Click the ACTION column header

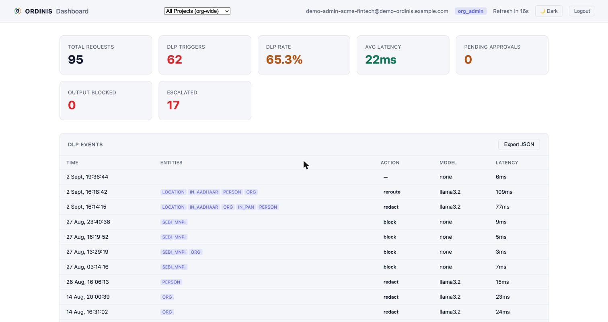(x=390, y=162)
